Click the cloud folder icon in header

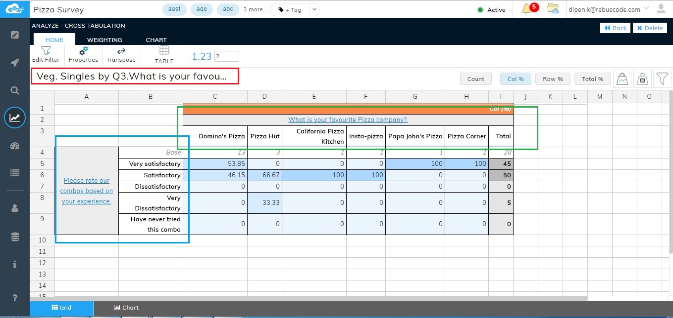click(x=553, y=9)
